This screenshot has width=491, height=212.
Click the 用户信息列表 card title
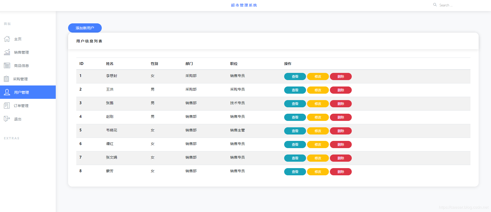[x=89, y=41]
